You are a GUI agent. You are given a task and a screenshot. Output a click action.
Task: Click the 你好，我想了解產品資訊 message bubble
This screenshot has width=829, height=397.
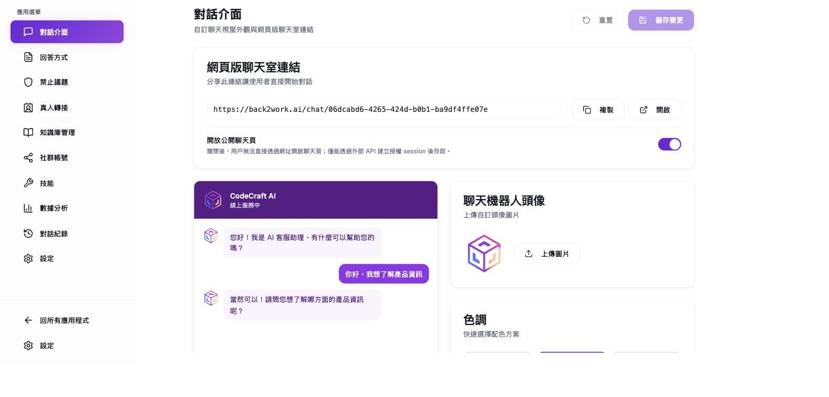click(384, 274)
